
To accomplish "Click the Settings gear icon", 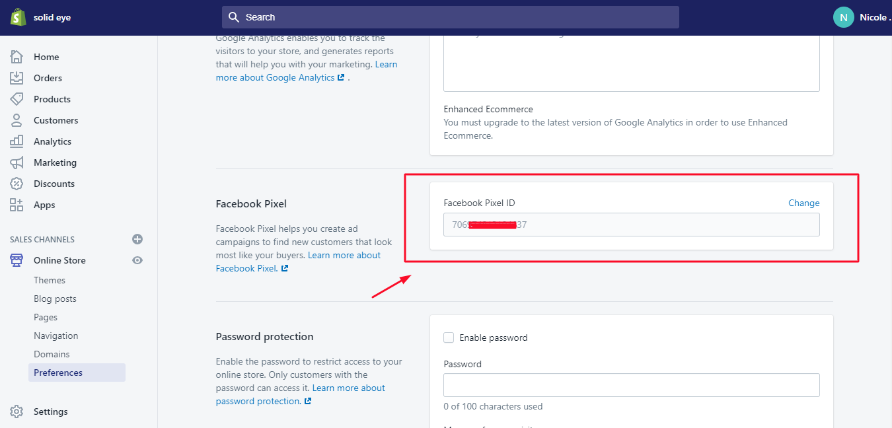I will coord(17,411).
